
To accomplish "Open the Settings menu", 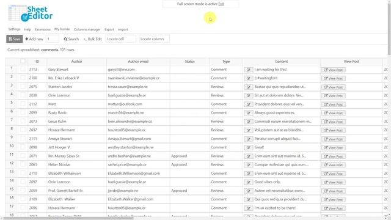I will [14, 29].
